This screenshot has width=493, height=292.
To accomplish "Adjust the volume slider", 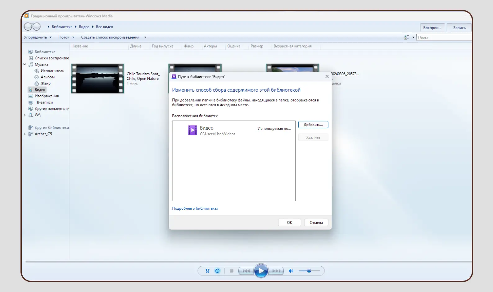I will 309,271.
